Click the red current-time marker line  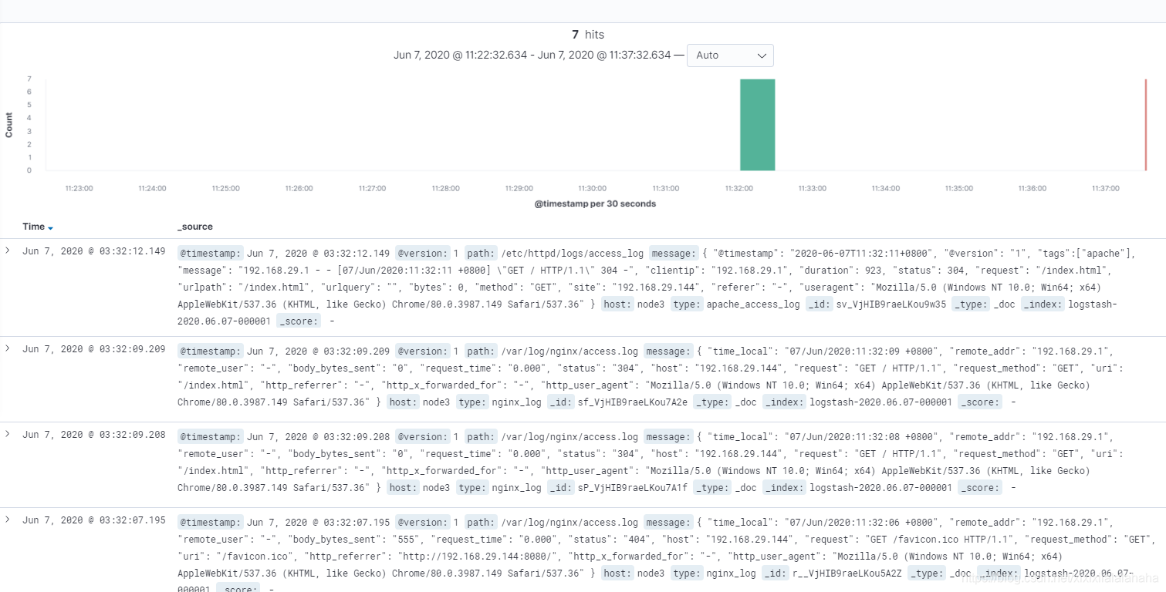[1146, 124]
